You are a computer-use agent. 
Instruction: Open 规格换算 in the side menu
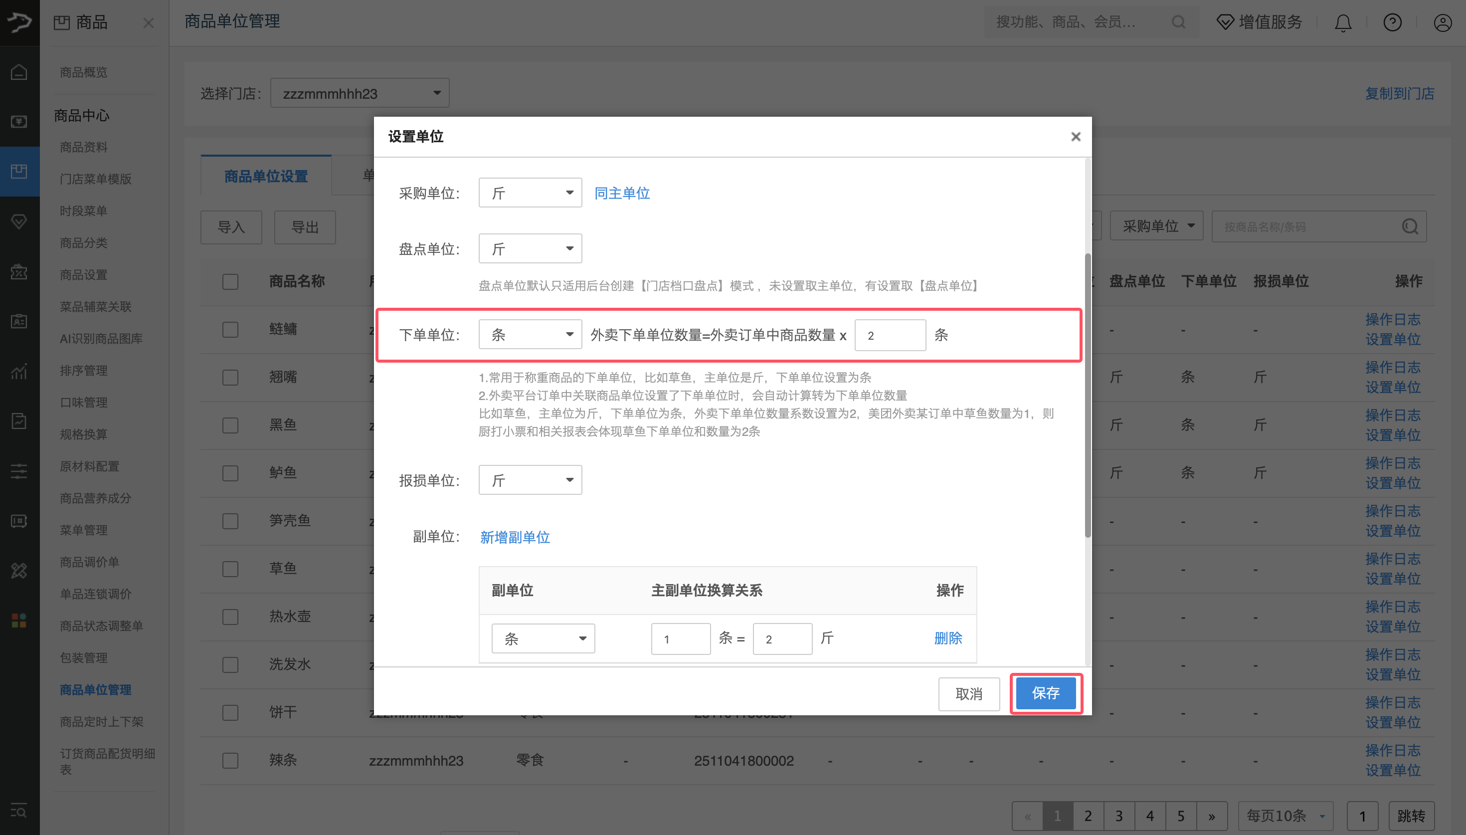coord(84,434)
